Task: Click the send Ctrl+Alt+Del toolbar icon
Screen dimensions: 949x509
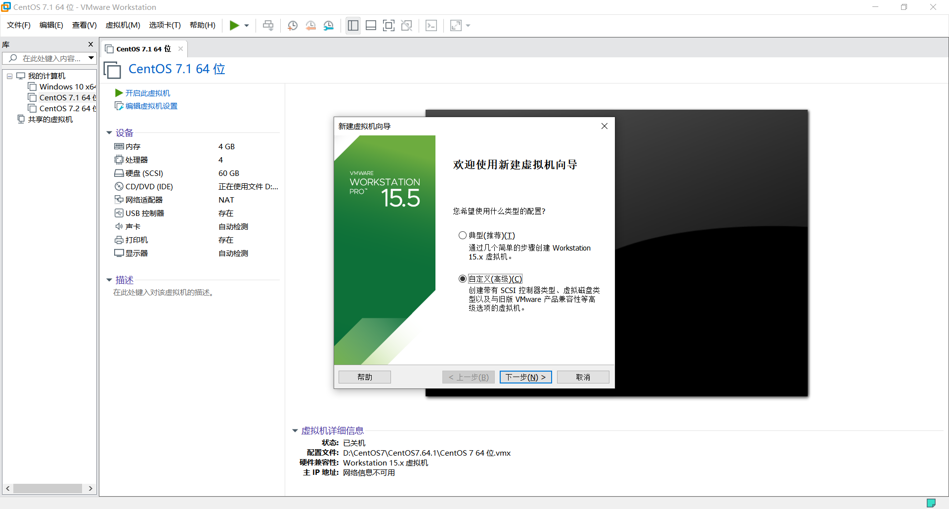Action: pos(268,26)
